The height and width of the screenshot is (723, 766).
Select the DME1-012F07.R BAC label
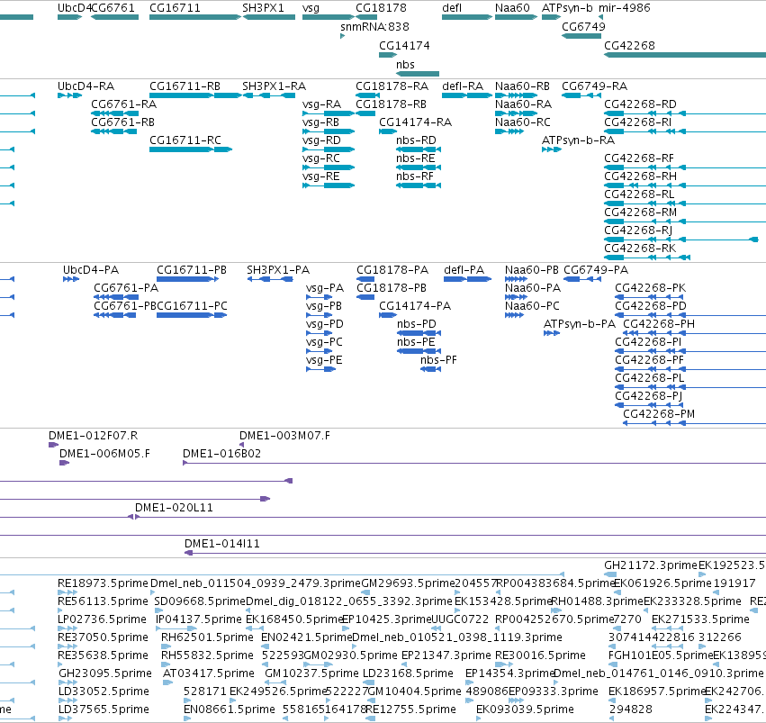[94, 436]
